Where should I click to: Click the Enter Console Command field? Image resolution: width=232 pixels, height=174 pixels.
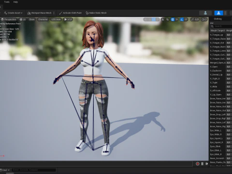point(34,170)
